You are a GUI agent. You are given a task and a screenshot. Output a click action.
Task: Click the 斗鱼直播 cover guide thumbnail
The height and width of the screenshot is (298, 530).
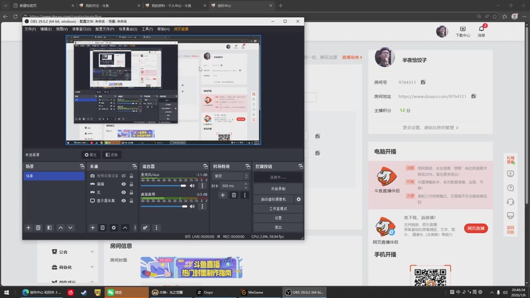pyautogui.click(x=191, y=268)
